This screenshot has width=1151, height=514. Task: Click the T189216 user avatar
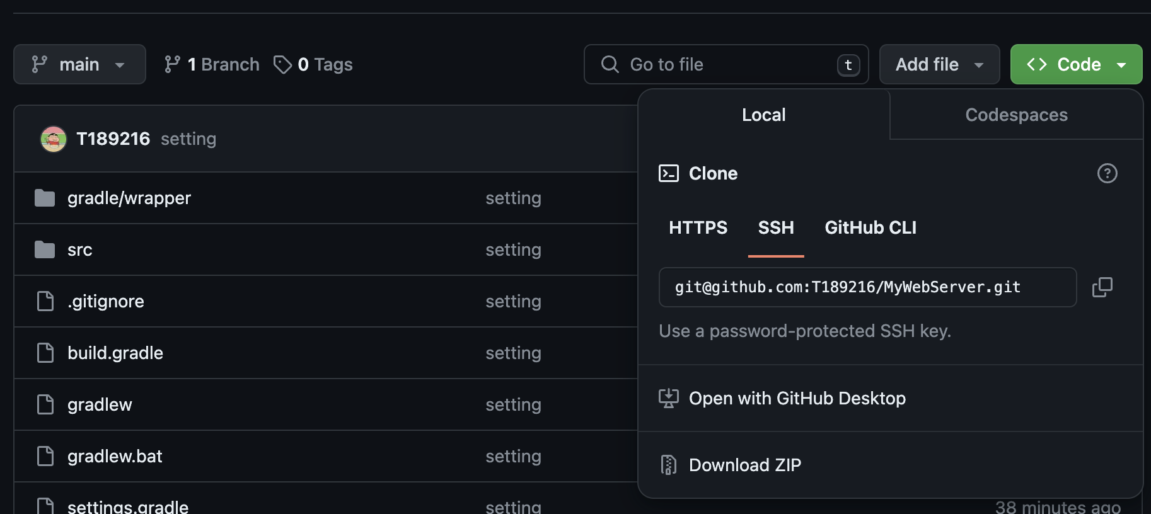point(54,139)
